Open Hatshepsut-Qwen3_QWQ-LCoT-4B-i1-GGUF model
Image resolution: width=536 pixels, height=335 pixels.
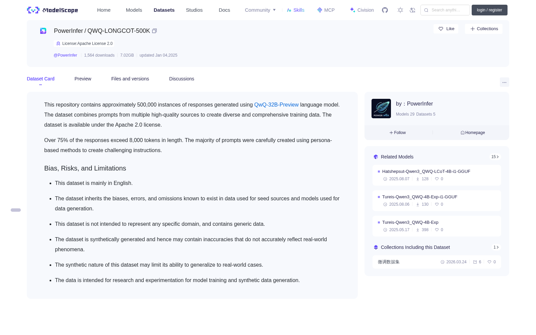pyautogui.click(x=437, y=175)
